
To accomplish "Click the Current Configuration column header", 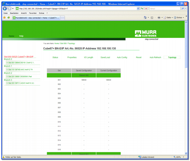I will [109, 71].
